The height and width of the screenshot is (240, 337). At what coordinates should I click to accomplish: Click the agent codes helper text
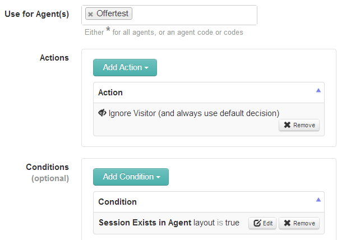[x=164, y=32]
